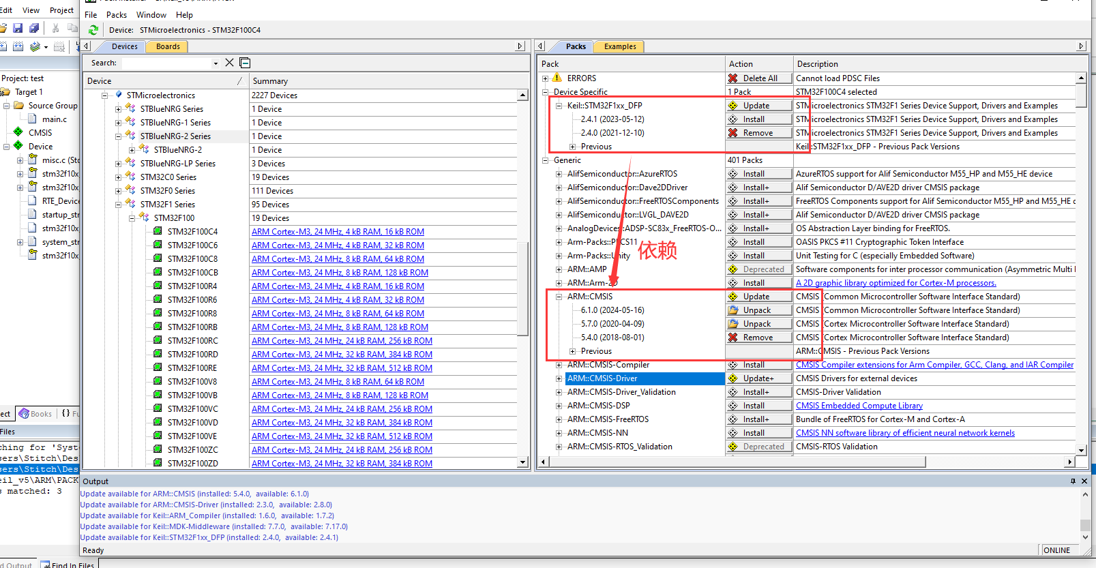Click the Find In Files tab icon

pyautogui.click(x=45, y=565)
